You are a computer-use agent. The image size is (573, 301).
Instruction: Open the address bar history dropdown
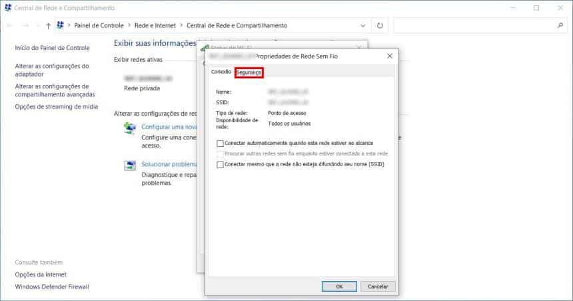click(363, 26)
